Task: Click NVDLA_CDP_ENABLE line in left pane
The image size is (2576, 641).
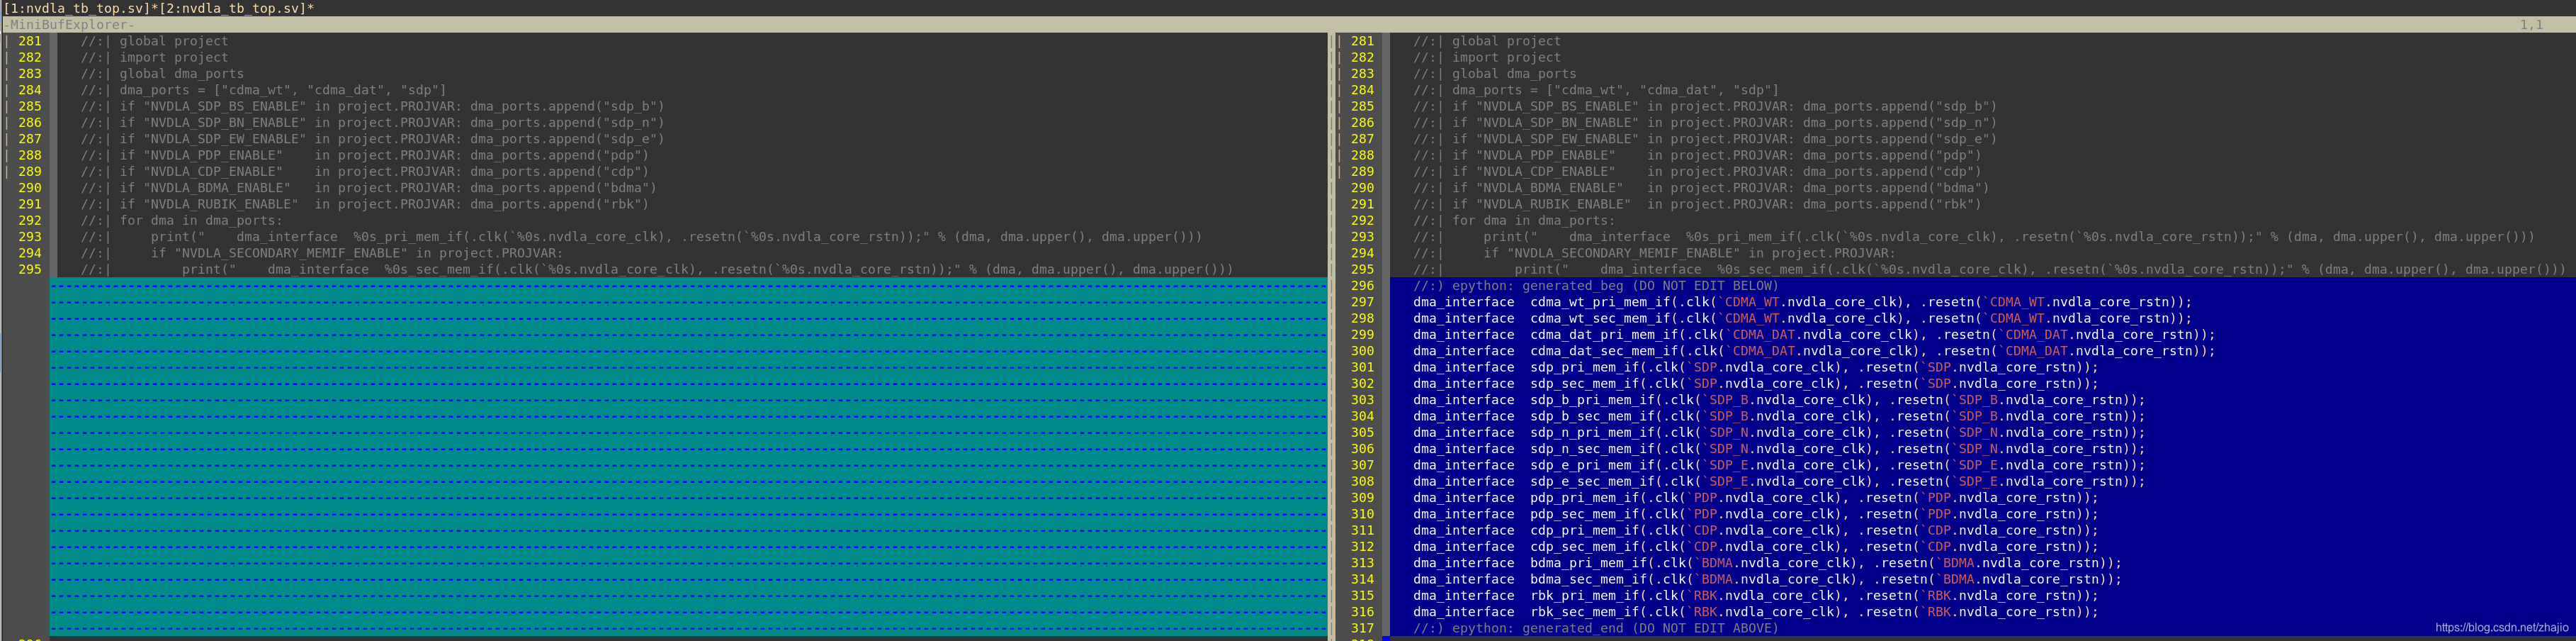Action: click(x=365, y=172)
